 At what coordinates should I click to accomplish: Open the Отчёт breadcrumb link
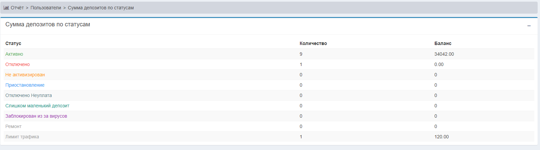pos(17,8)
